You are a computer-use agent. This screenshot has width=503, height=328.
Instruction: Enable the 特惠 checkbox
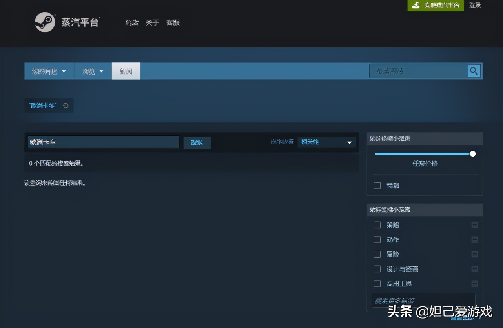(x=377, y=186)
